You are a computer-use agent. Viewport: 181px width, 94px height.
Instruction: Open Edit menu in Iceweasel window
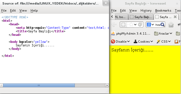[123, 11]
